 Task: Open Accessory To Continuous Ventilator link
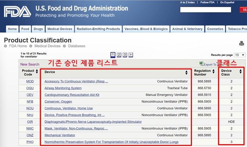76,81
